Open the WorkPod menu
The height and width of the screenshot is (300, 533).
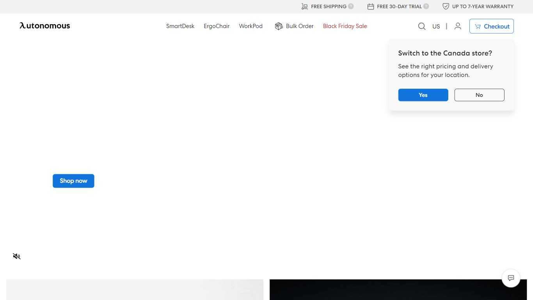[x=251, y=26]
